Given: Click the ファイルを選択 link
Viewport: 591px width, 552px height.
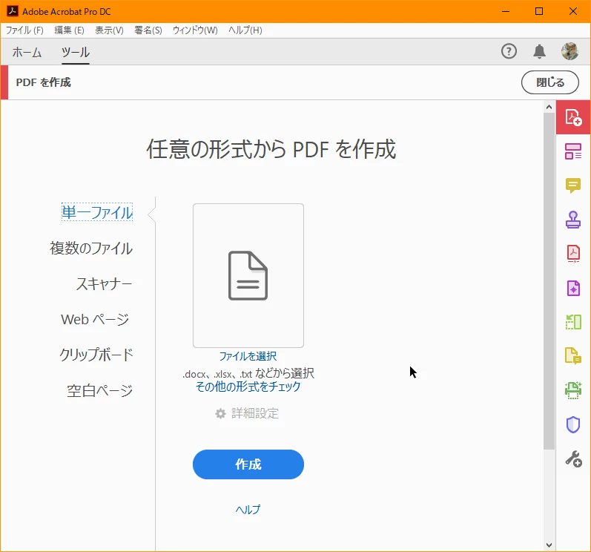Looking at the screenshot, I should (x=248, y=356).
